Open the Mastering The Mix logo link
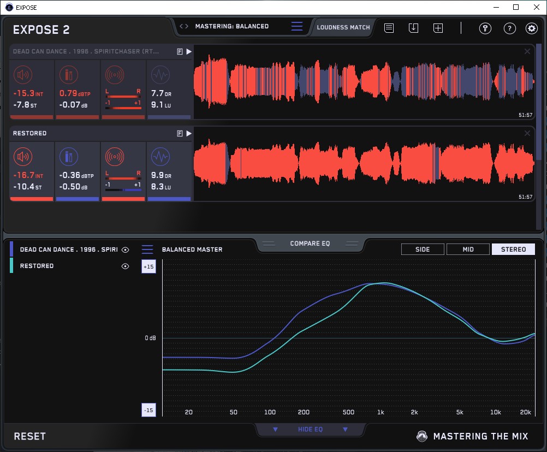 coord(473,436)
